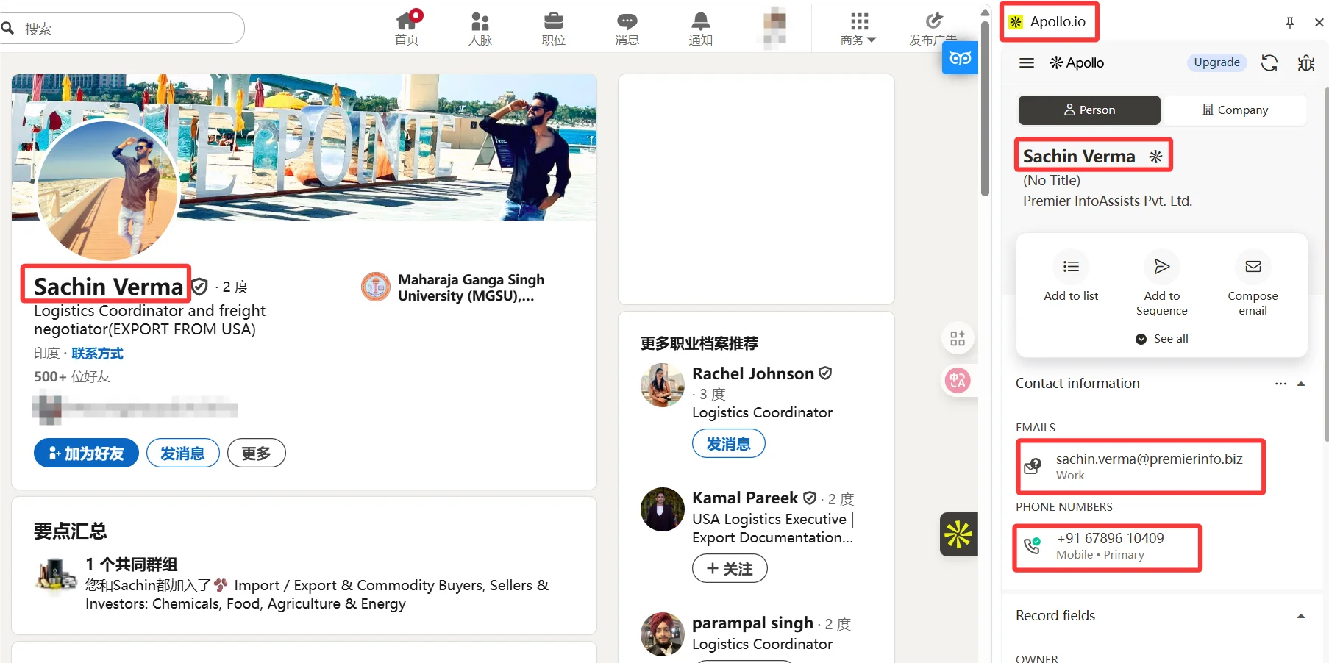Expand See all actions in Apollo
This screenshot has width=1329, height=663.
1162,339
